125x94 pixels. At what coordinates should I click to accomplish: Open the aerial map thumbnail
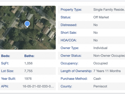[x=28, y=28]
